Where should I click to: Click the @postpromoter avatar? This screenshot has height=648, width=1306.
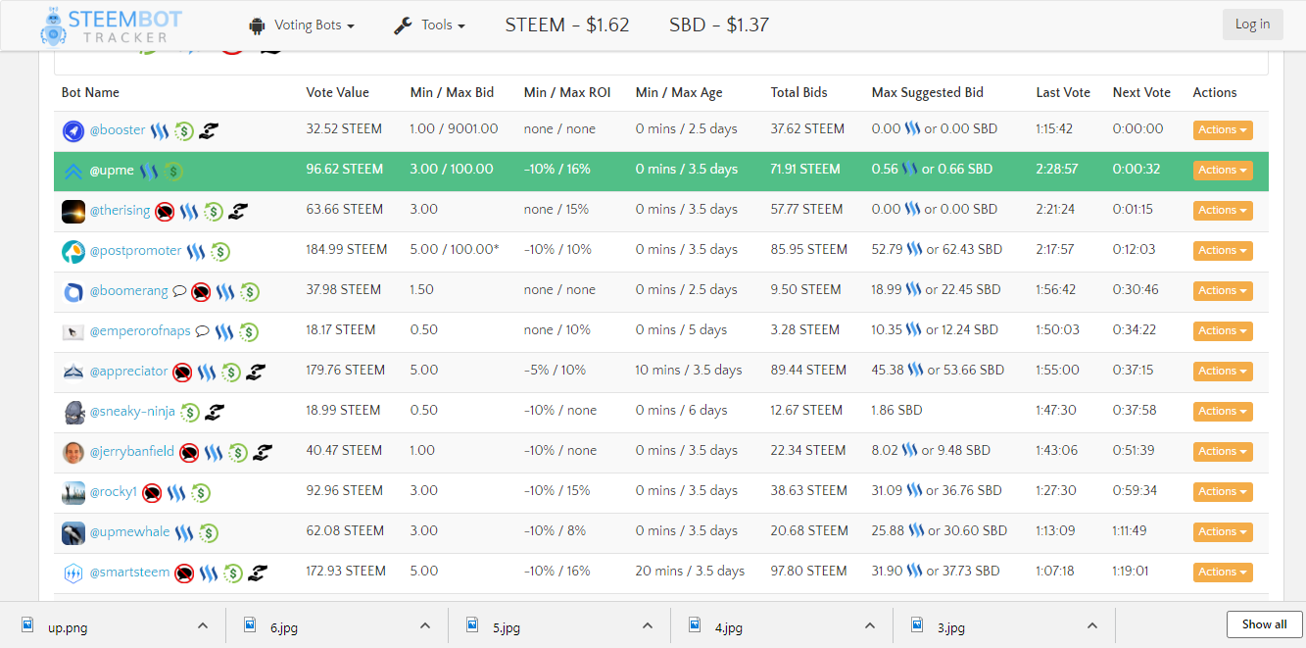(x=73, y=251)
